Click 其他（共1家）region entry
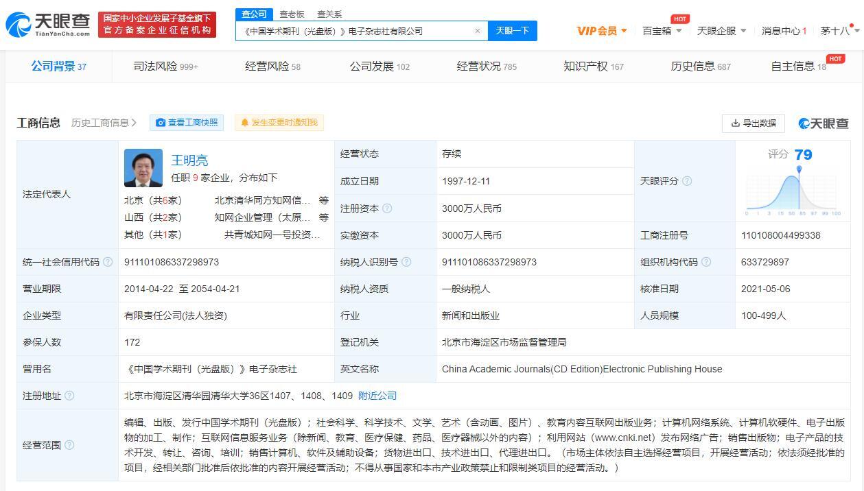The height and width of the screenshot is (491, 864). click(x=153, y=235)
